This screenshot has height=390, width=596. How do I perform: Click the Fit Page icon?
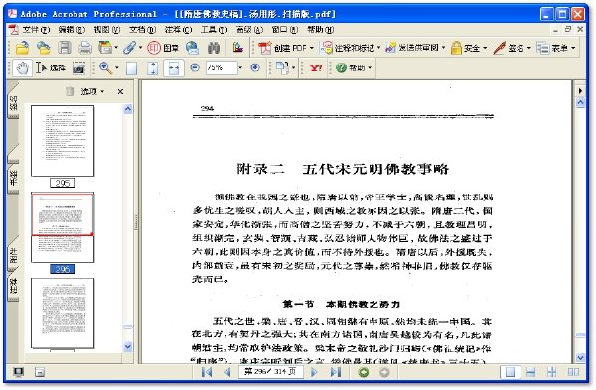point(152,68)
